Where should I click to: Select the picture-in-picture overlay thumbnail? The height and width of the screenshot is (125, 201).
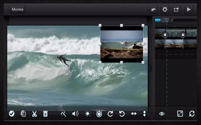tap(122, 44)
